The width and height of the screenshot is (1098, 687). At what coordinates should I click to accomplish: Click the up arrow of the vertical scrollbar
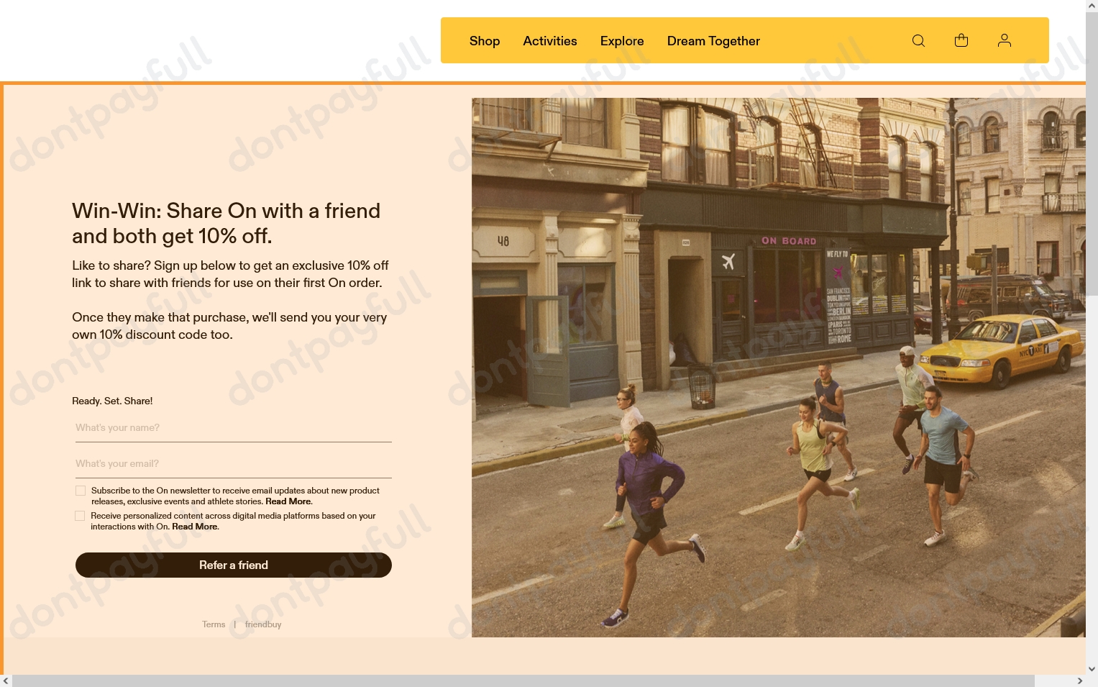pyautogui.click(x=1092, y=6)
